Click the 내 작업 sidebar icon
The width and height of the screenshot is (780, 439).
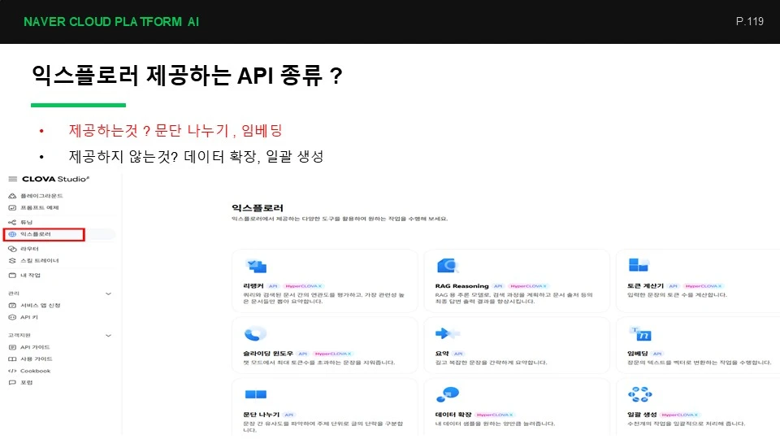point(12,276)
